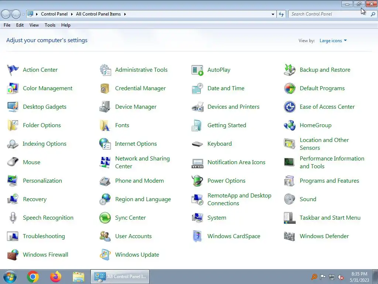Launch Firefox from the taskbar

56,277
